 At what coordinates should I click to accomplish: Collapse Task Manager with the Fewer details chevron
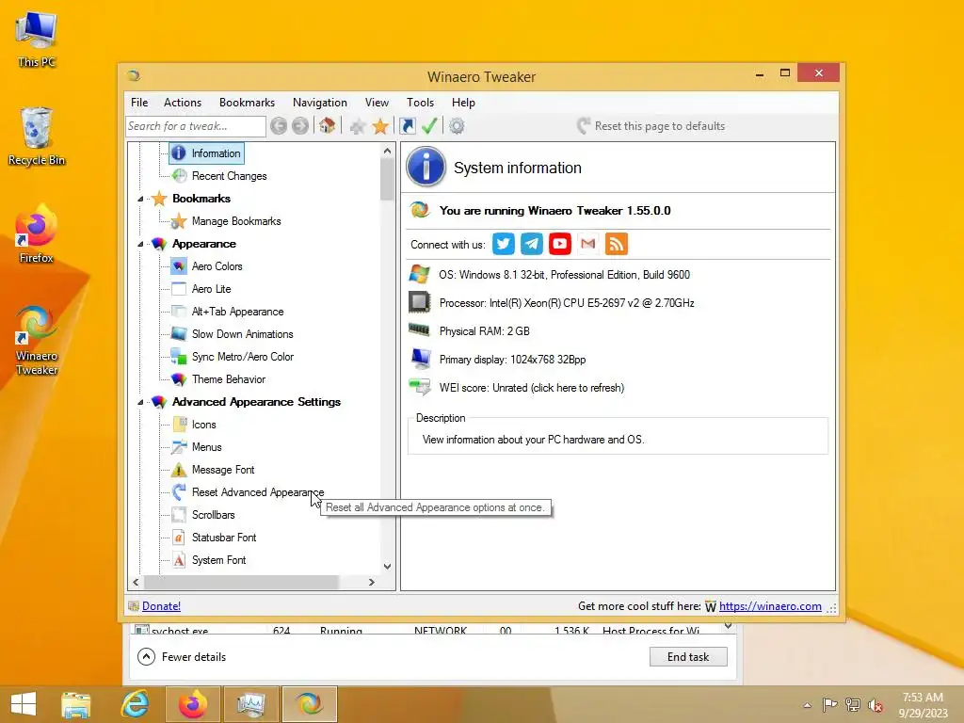pyautogui.click(x=146, y=656)
